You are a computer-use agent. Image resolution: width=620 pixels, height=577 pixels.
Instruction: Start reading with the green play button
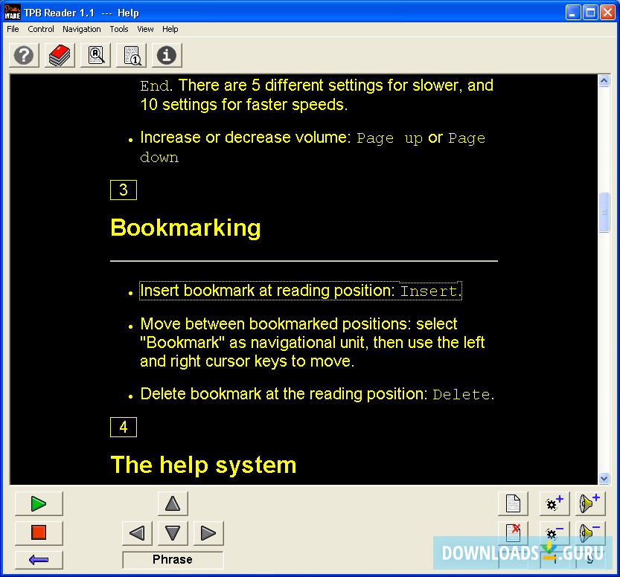(38, 503)
